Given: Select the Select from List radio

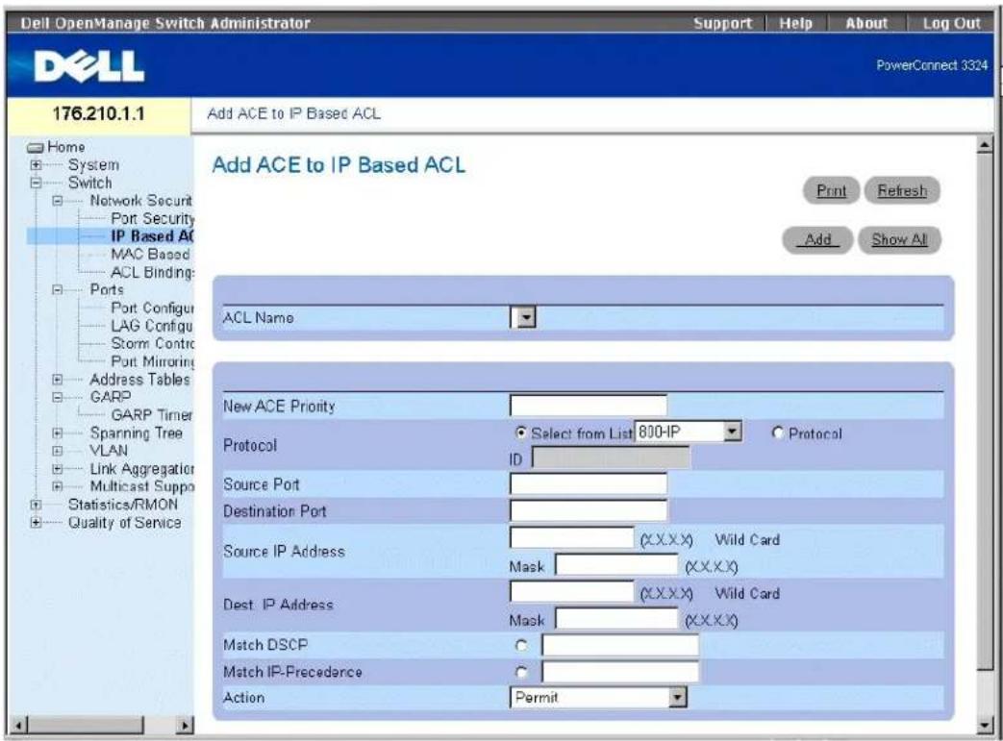Looking at the screenshot, I should pyautogui.click(x=520, y=432).
